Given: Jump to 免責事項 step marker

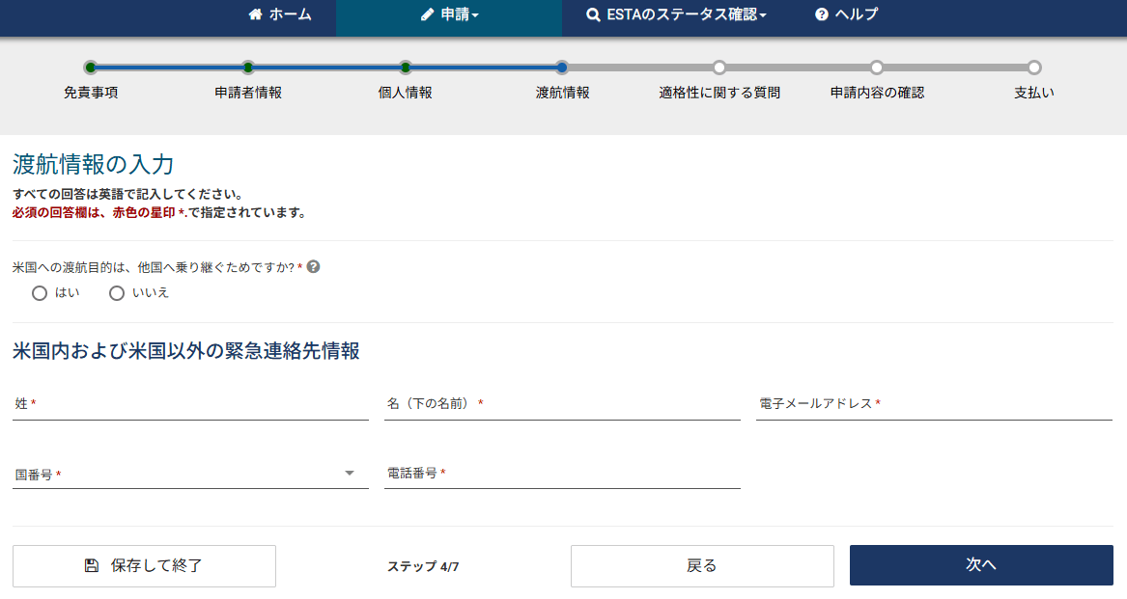Looking at the screenshot, I should tap(90, 68).
